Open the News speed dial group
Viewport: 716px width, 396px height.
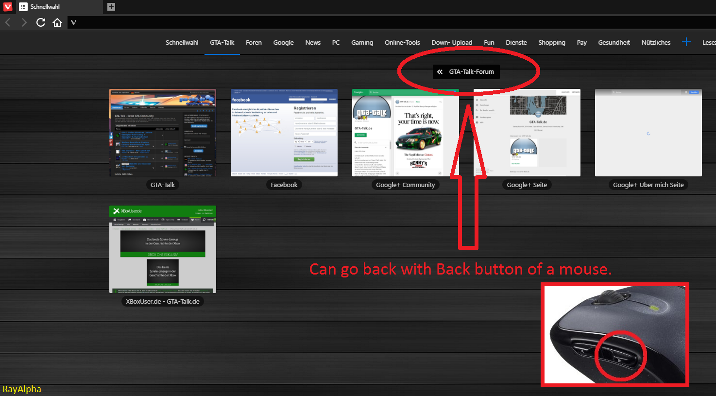pos(313,43)
